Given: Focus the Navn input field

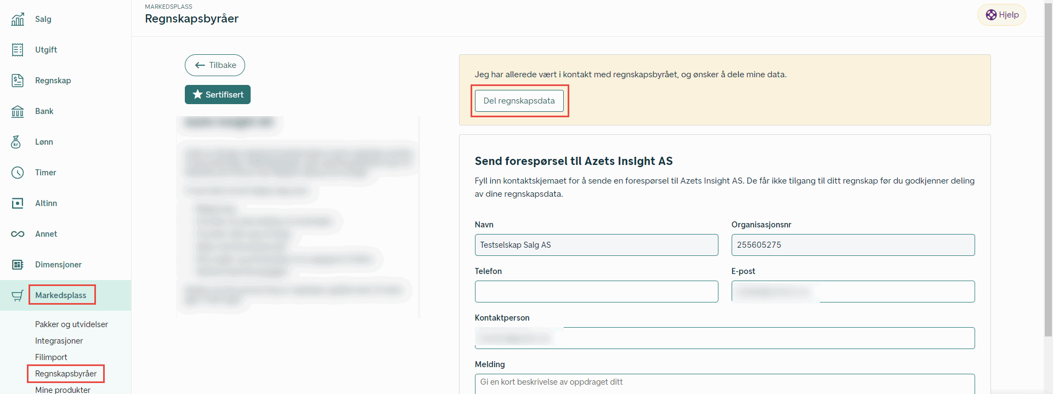Looking at the screenshot, I should 596,245.
